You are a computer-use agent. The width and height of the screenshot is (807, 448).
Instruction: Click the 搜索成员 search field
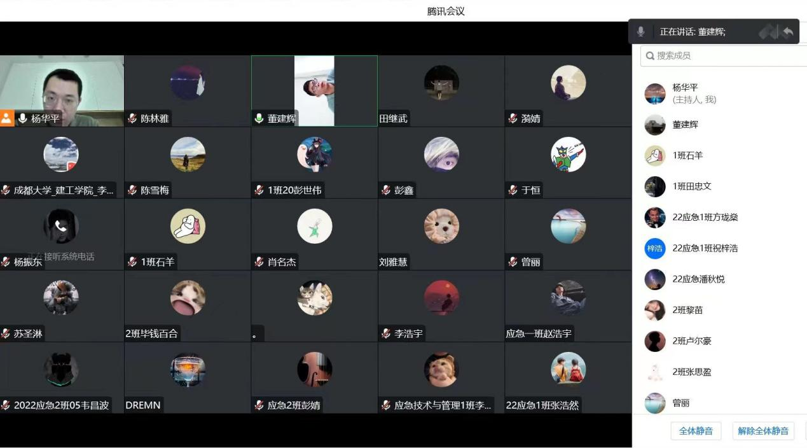(725, 56)
